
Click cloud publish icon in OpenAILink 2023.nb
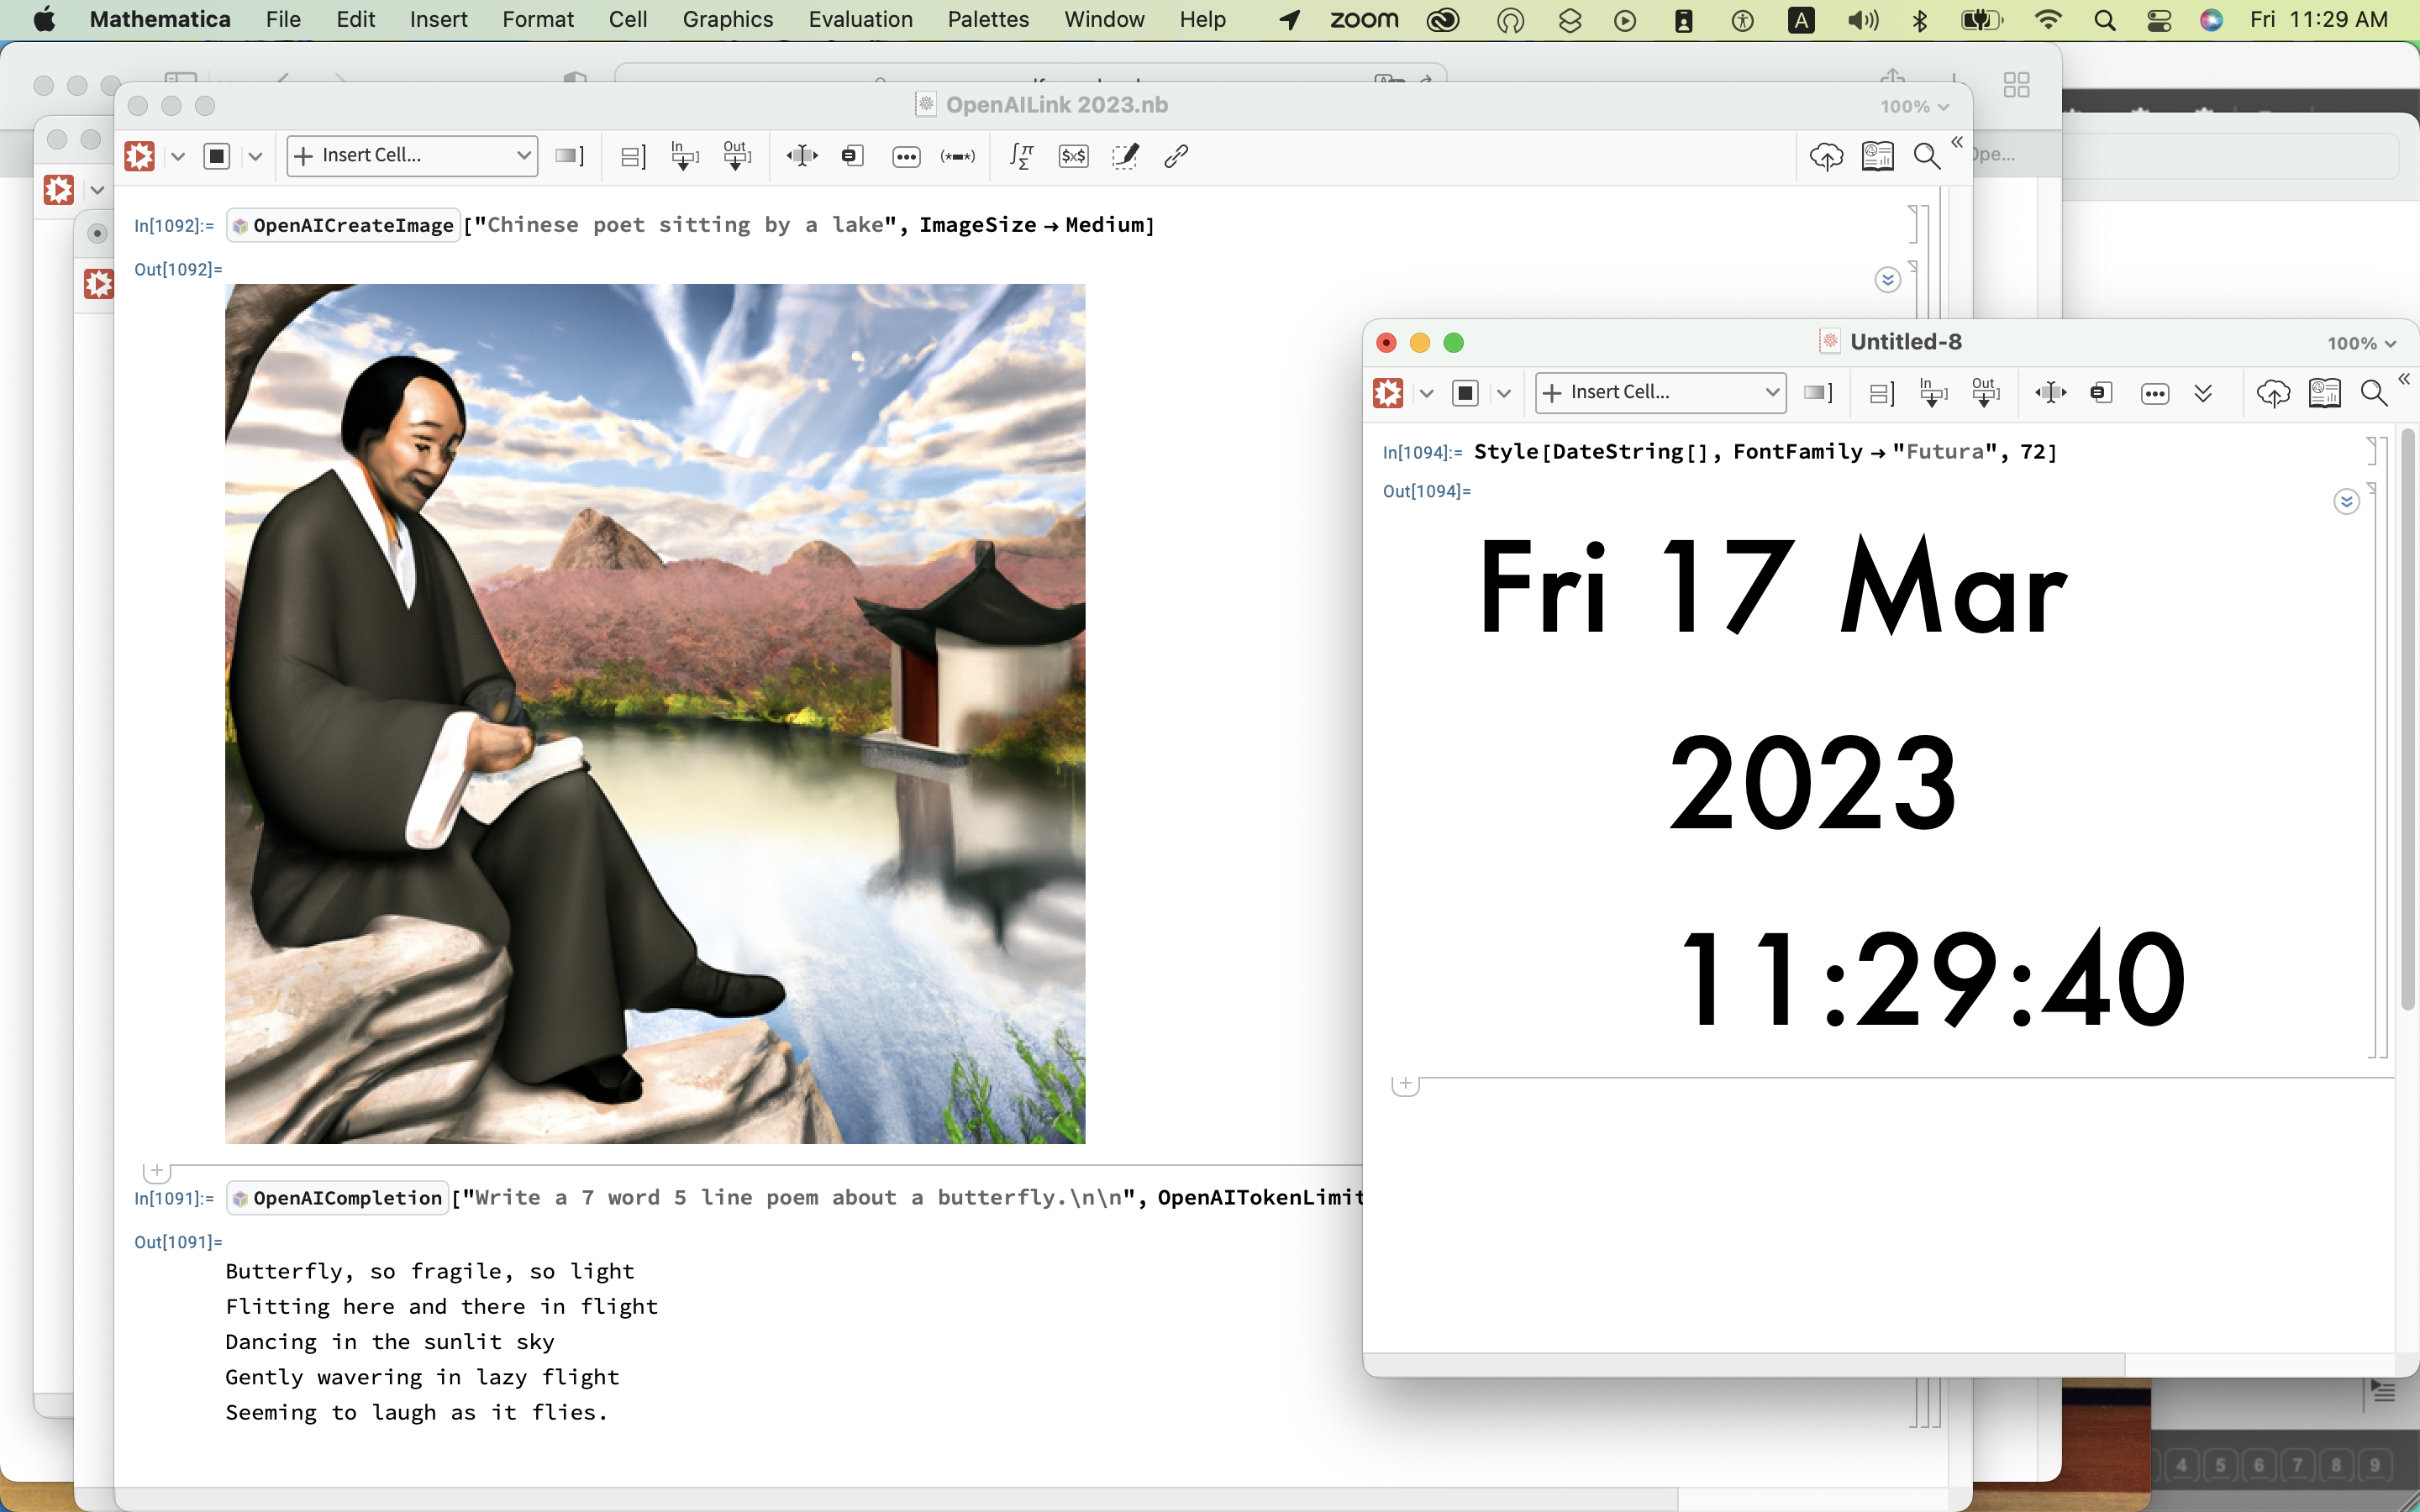[x=1826, y=157]
